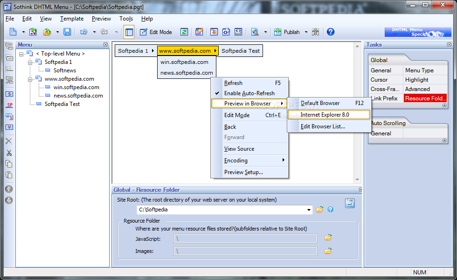
Task: Click the help icon beside Site Root
Action: tap(330, 210)
